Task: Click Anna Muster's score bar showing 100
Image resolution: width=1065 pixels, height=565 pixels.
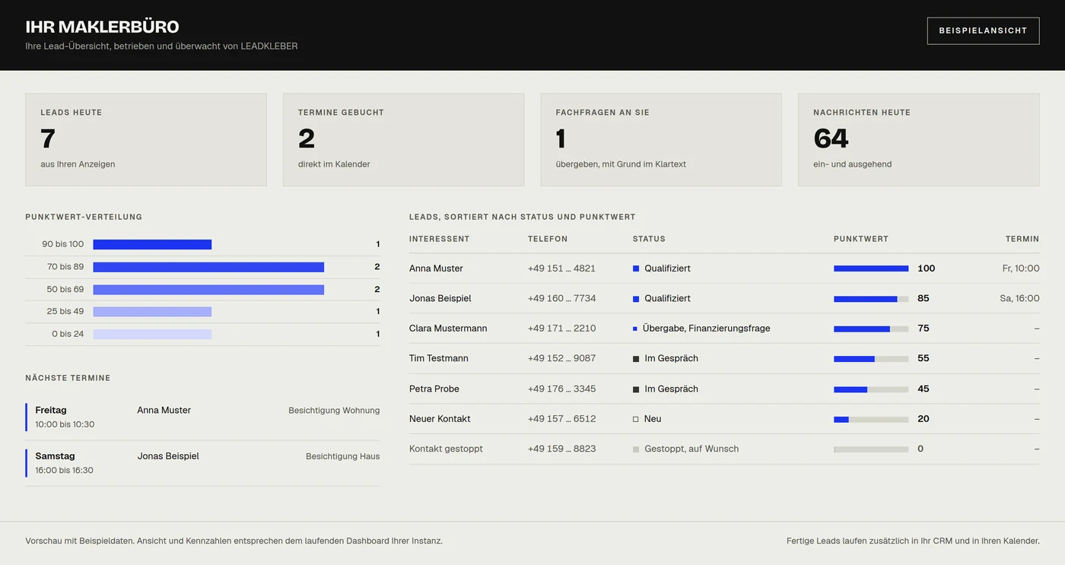Action: [871, 268]
